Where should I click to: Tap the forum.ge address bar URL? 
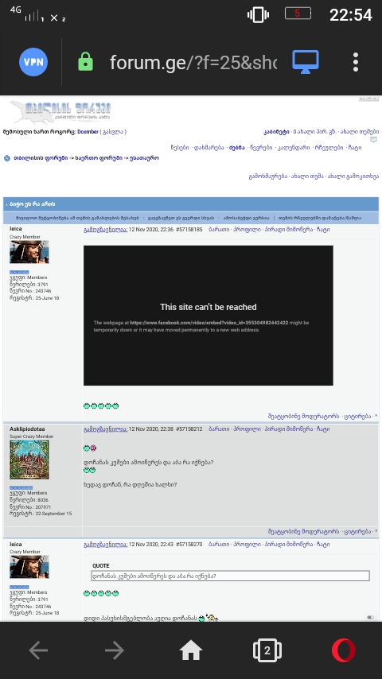[x=193, y=62]
